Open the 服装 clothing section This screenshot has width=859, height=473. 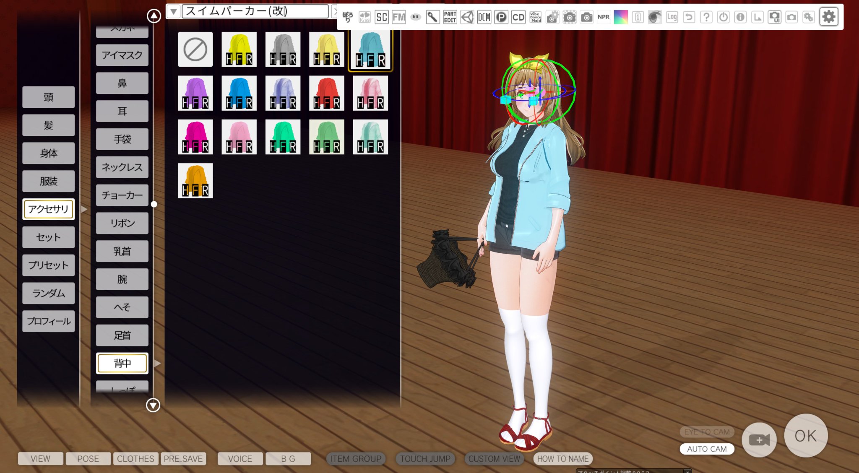pos(48,181)
